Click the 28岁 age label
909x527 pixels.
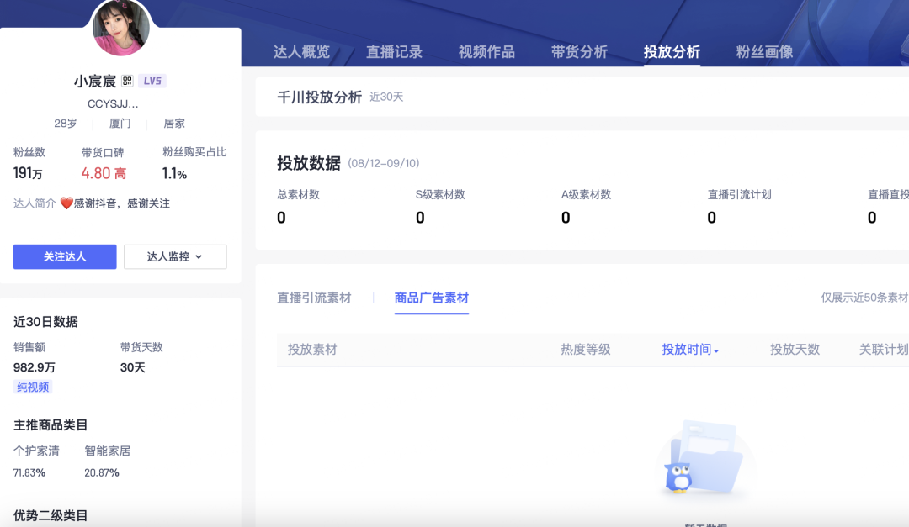click(66, 124)
